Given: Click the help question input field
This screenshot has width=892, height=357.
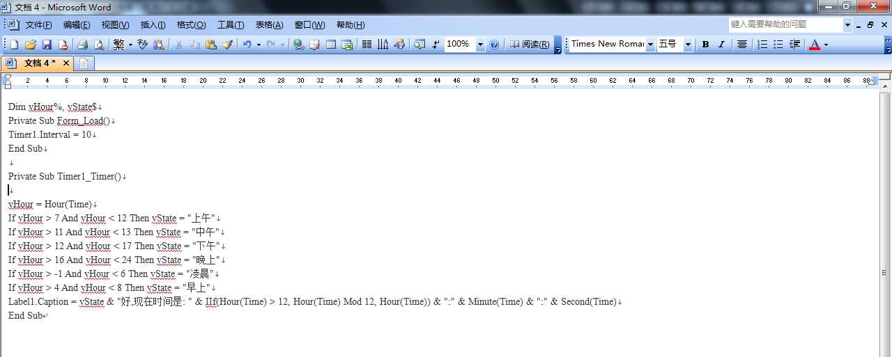Looking at the screenshot, I should tap(785, 24).
